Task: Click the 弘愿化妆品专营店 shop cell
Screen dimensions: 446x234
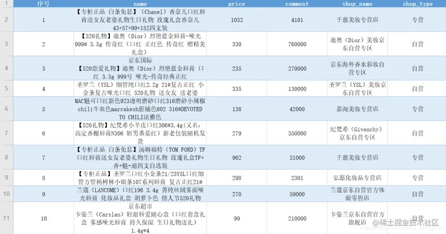Action: pos(357,178)
